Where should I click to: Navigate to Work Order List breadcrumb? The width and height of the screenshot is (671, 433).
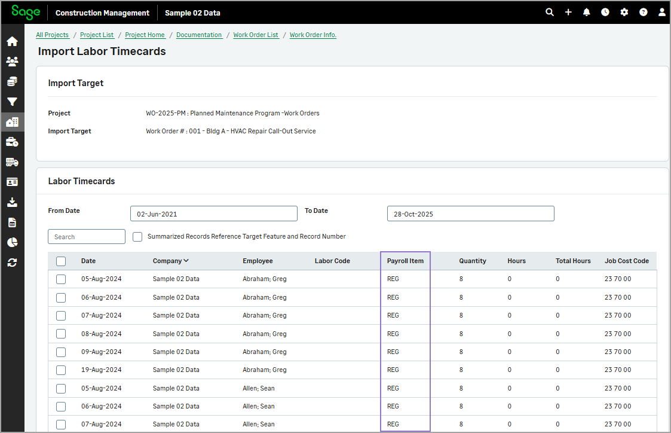click(256, 35)
